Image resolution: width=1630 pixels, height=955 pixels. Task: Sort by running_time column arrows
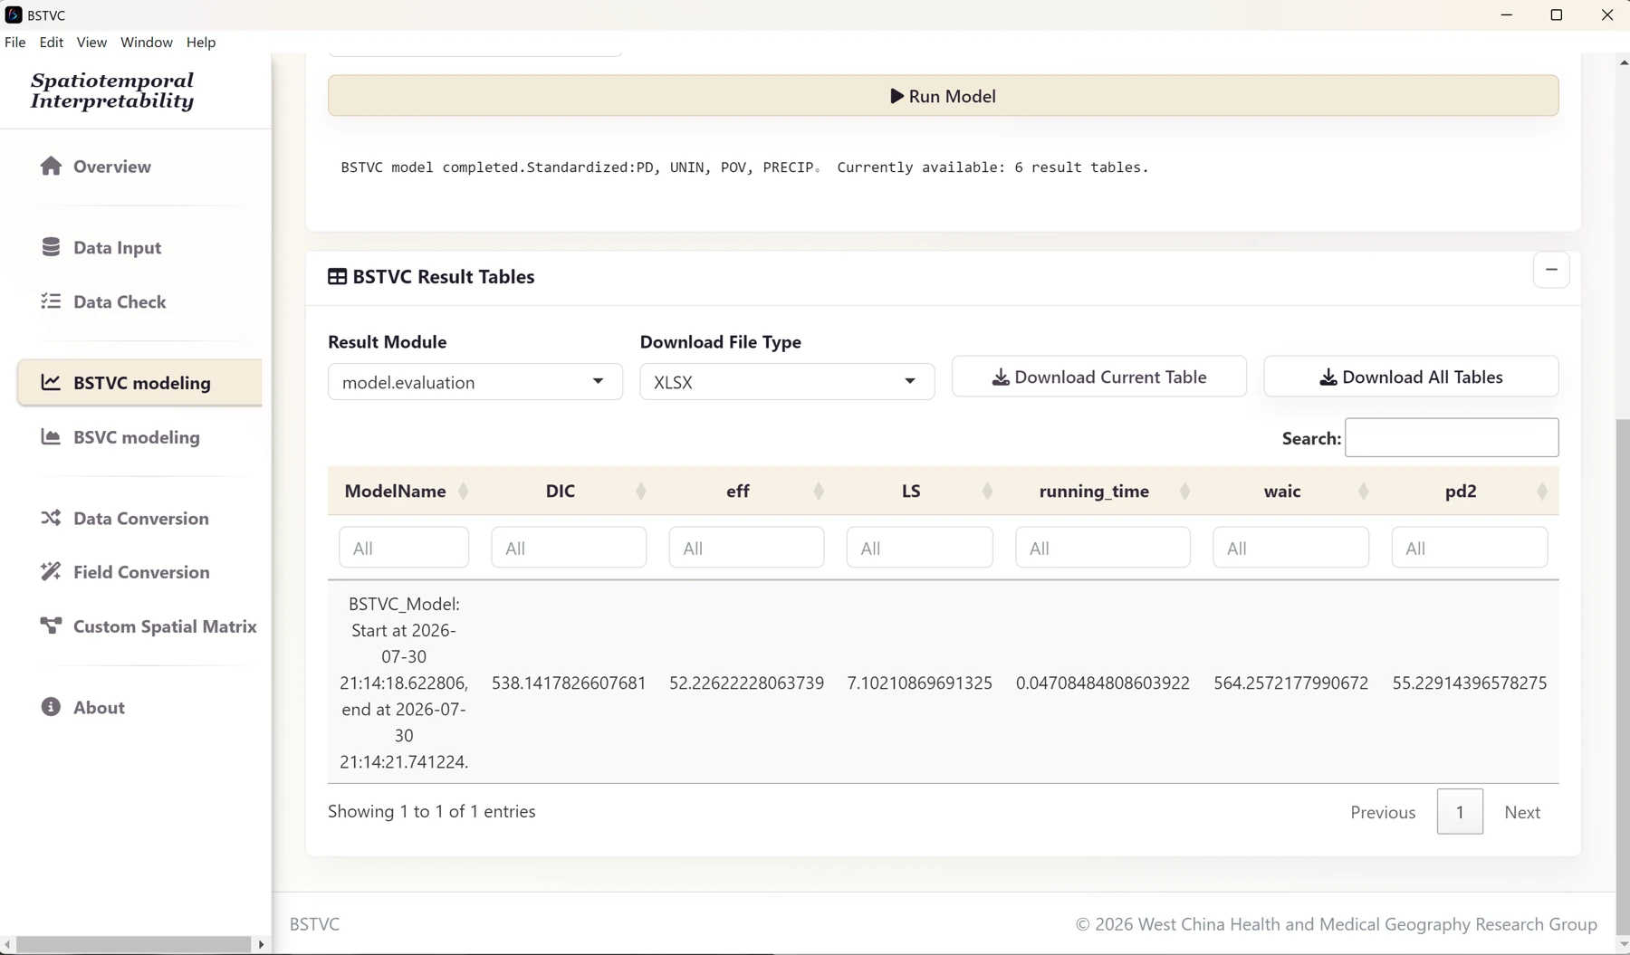[x=1184, y=492]
